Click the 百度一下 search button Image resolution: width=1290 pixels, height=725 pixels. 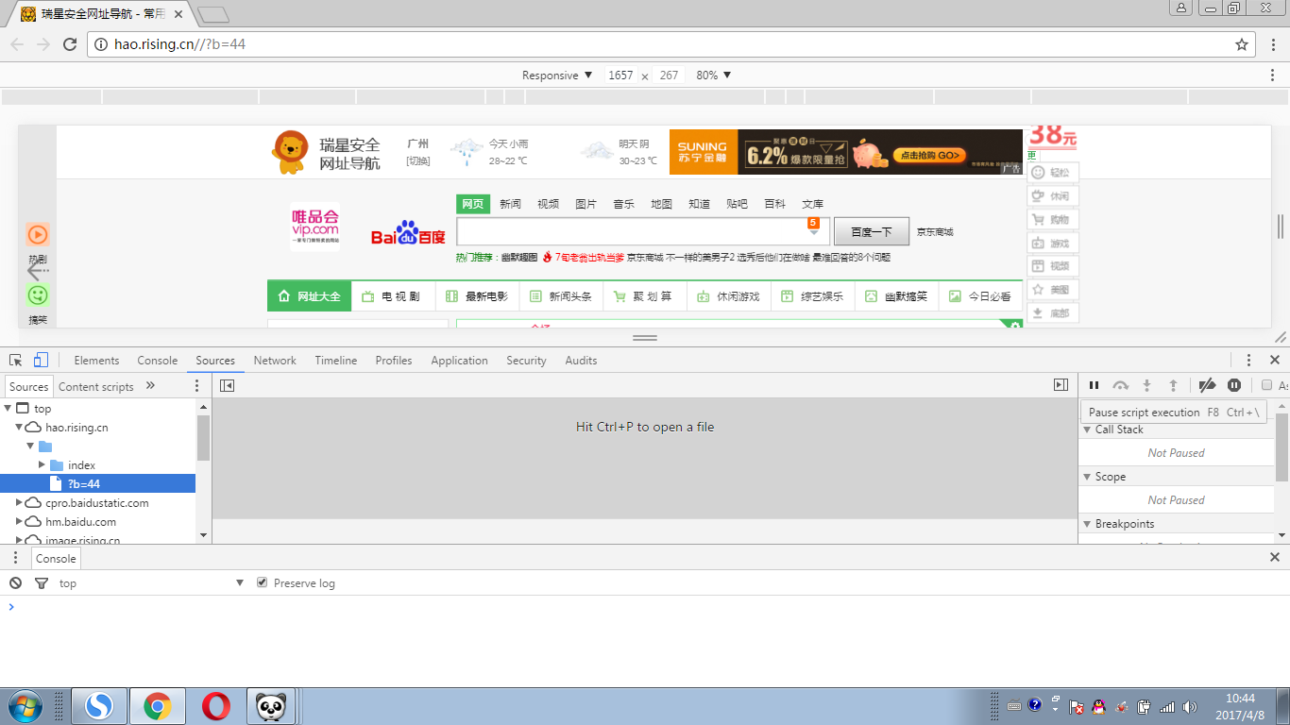[x=872, y=231]
